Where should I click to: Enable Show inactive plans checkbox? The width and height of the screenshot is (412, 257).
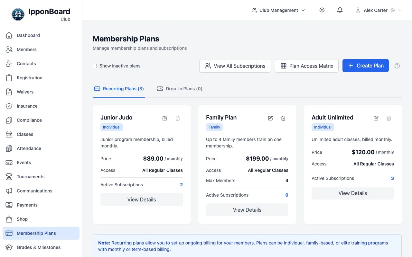[95, 66]
